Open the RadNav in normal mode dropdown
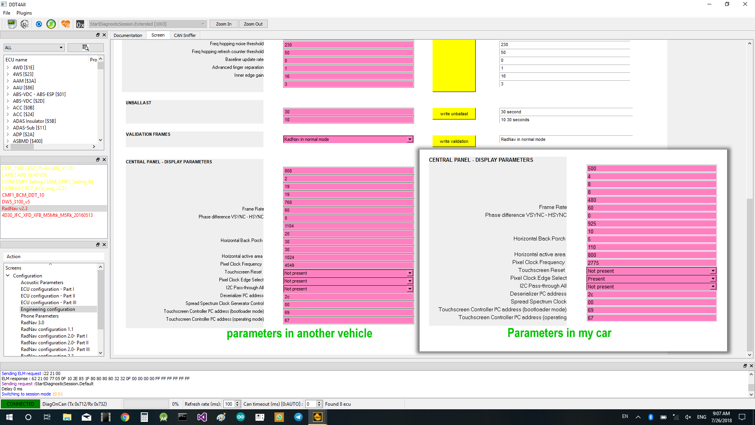 pyautogui.click(x=348, y=139)
